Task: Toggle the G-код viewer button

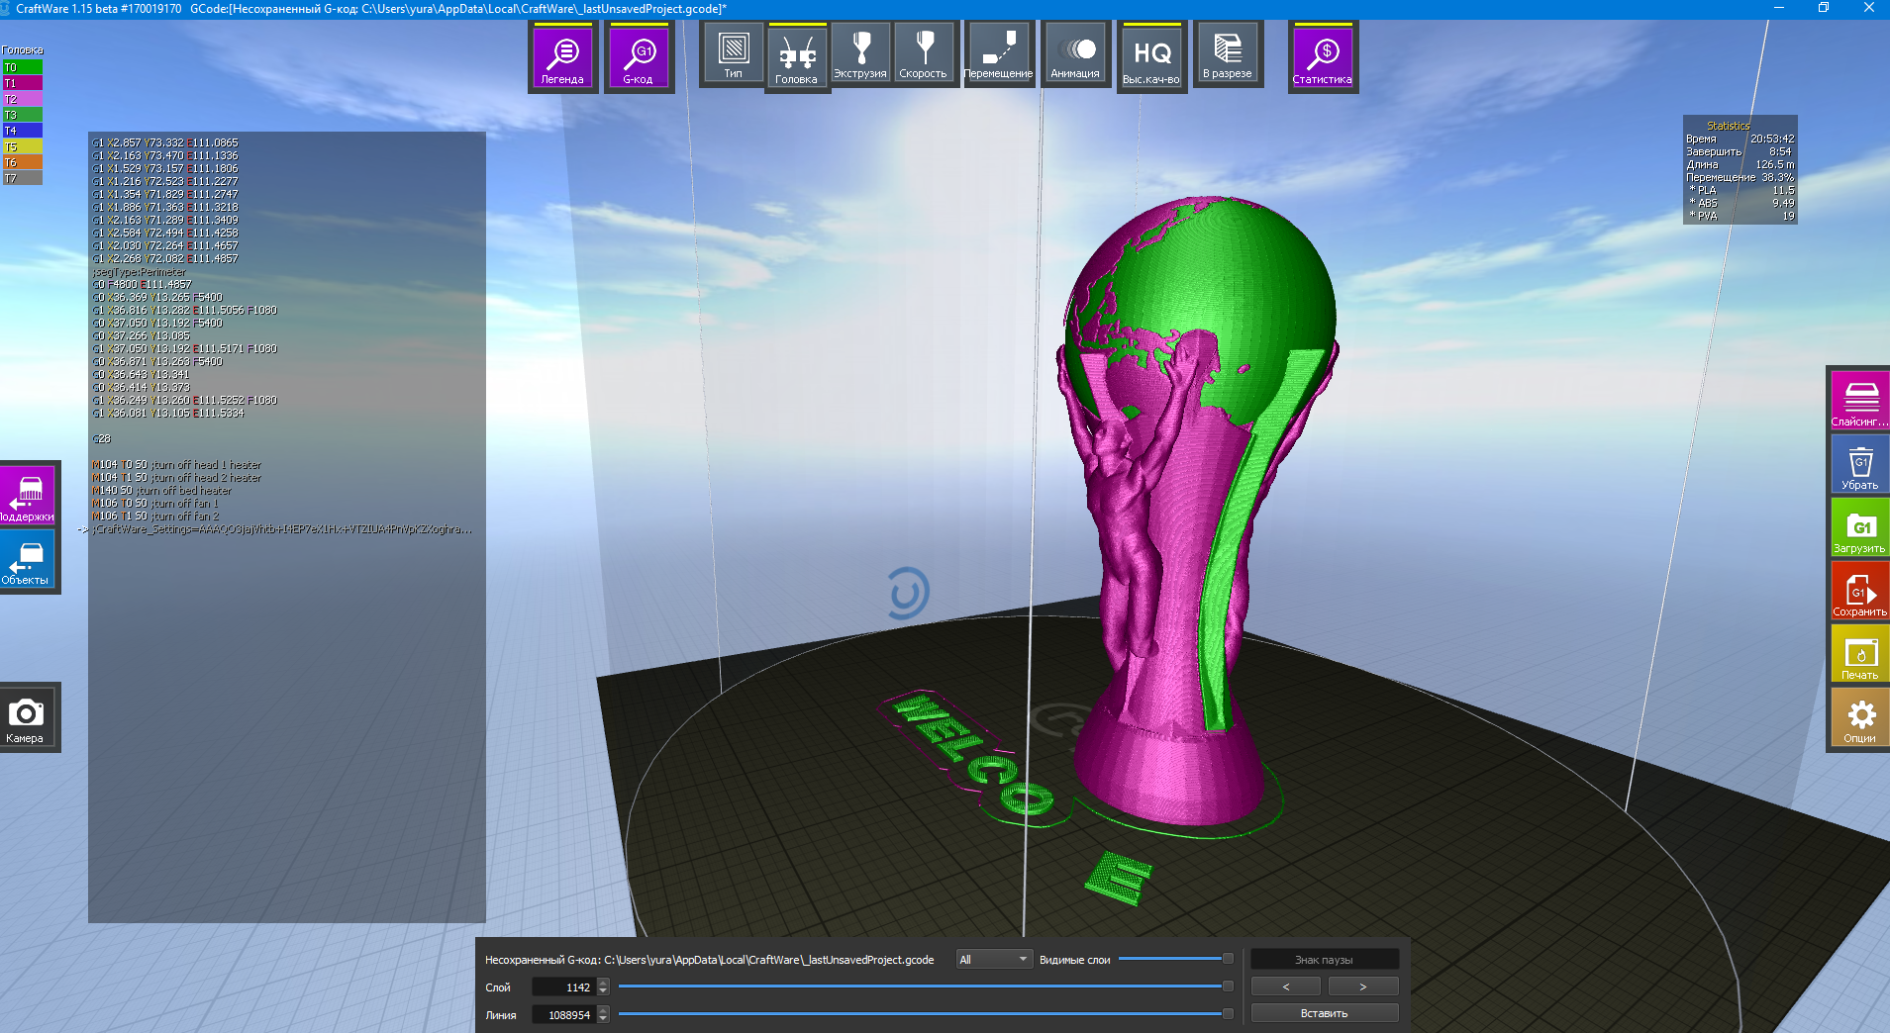Action: 638,58
